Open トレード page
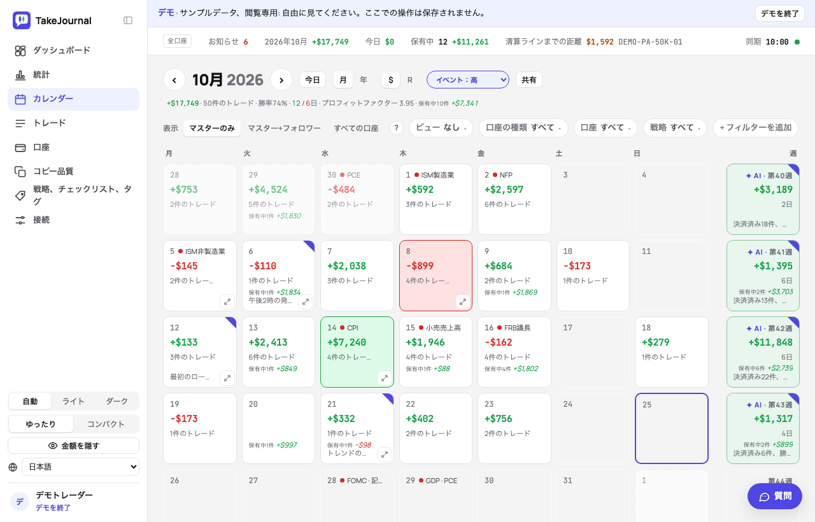The width and height of the screenshot is (815, 522). [x=73, y=123]
